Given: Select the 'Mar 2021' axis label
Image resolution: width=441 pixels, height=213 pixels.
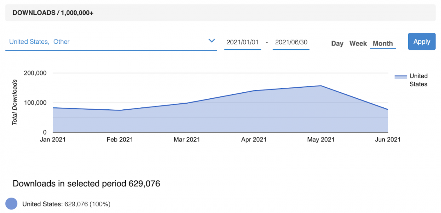Looking at the screenshot, I should click(187, 139).
